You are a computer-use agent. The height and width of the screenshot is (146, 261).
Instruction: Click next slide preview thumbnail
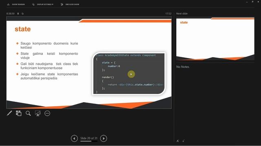[215, 39]
